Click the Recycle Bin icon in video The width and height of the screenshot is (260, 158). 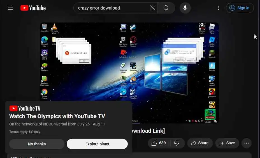pos(45,28)
